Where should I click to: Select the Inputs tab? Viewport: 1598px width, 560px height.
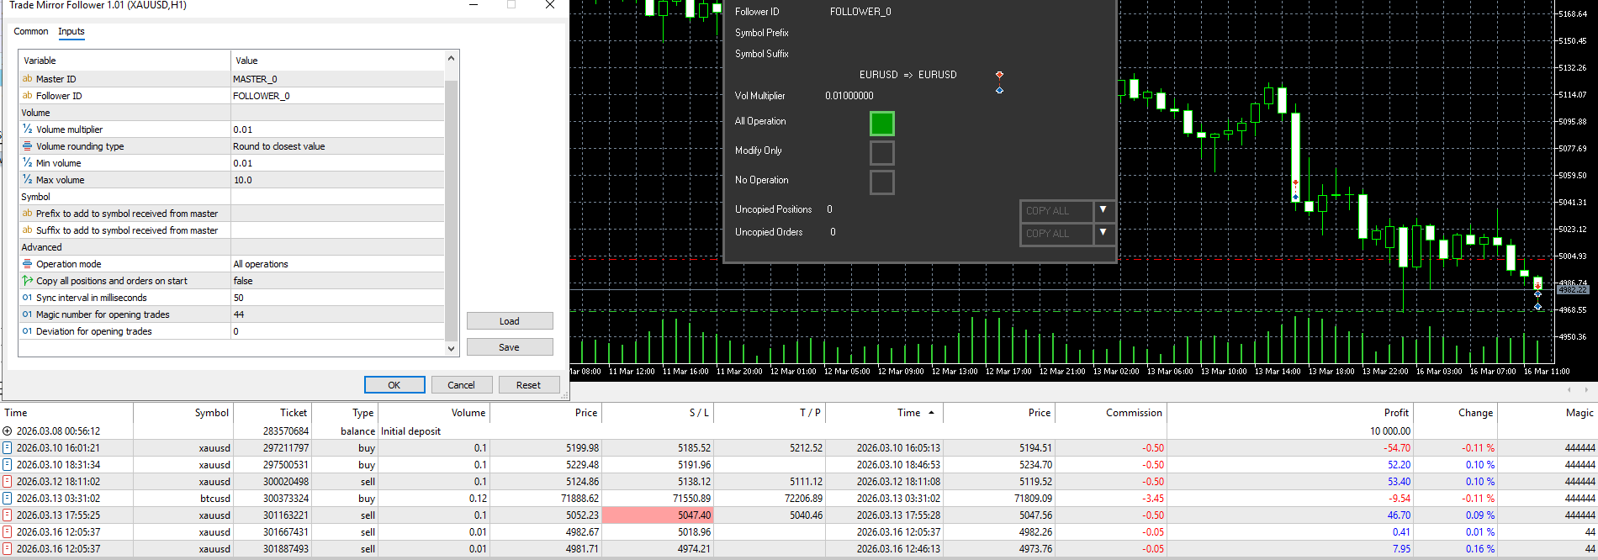(x=71, y=31)
